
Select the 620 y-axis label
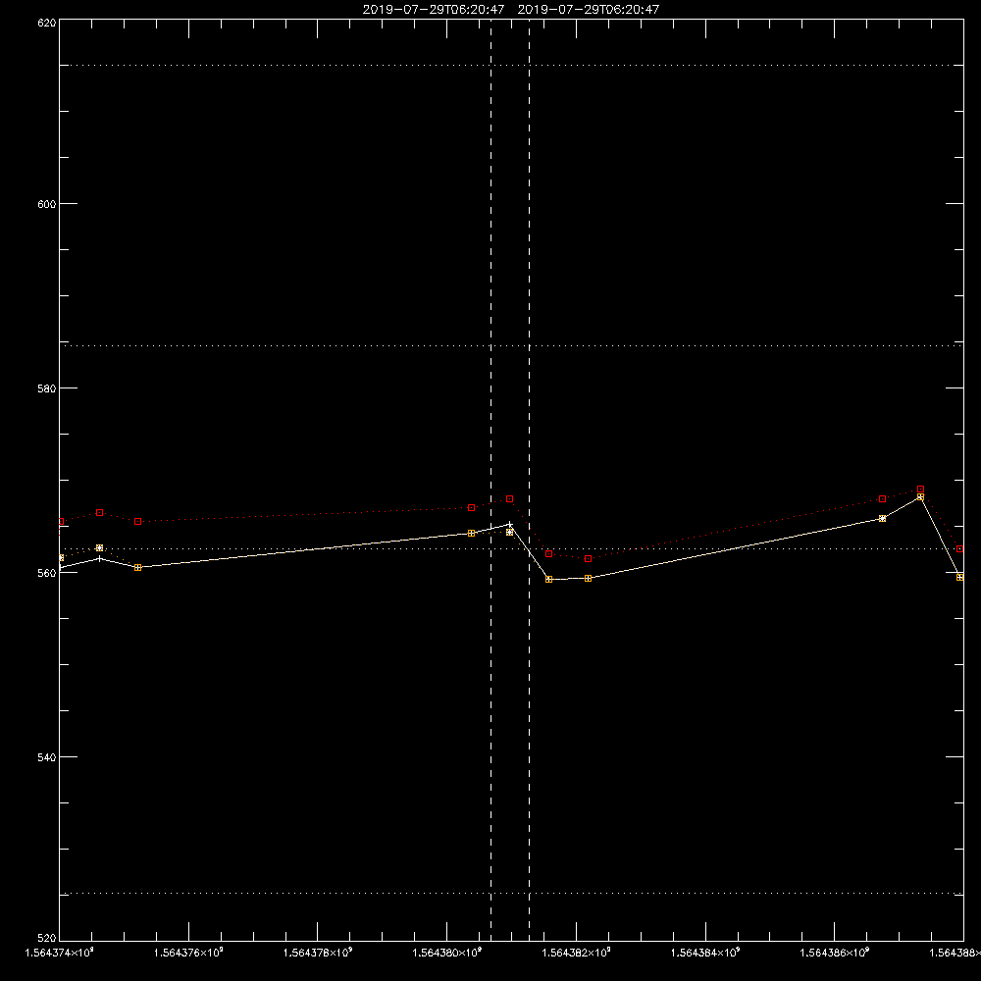[x=47, y=24]
